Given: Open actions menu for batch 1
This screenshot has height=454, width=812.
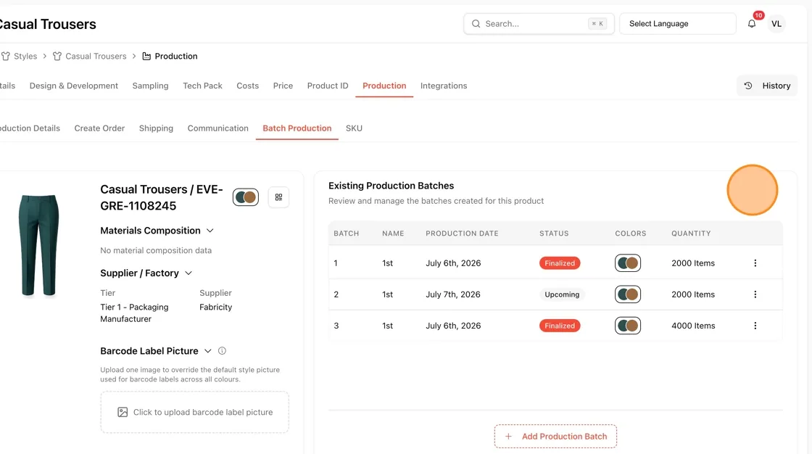Looking at the screenshot, I should [755, 263].
